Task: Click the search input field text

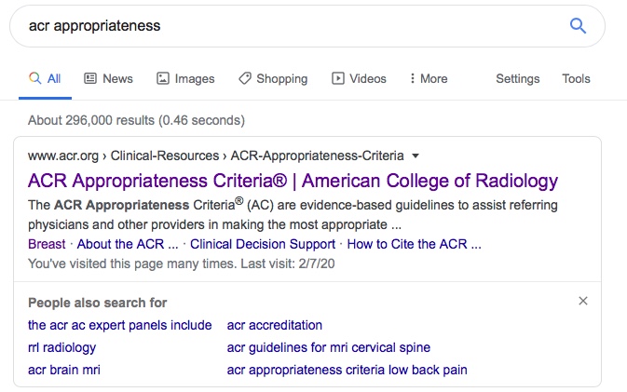Action: (x=95, y=26)
